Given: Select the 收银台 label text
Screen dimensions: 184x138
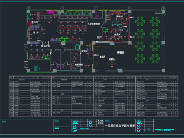Looking at the screenshot, I should [x=112, y=59].
